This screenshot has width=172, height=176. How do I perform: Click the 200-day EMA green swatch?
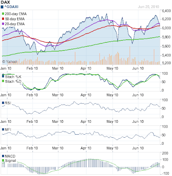(3, 14)
